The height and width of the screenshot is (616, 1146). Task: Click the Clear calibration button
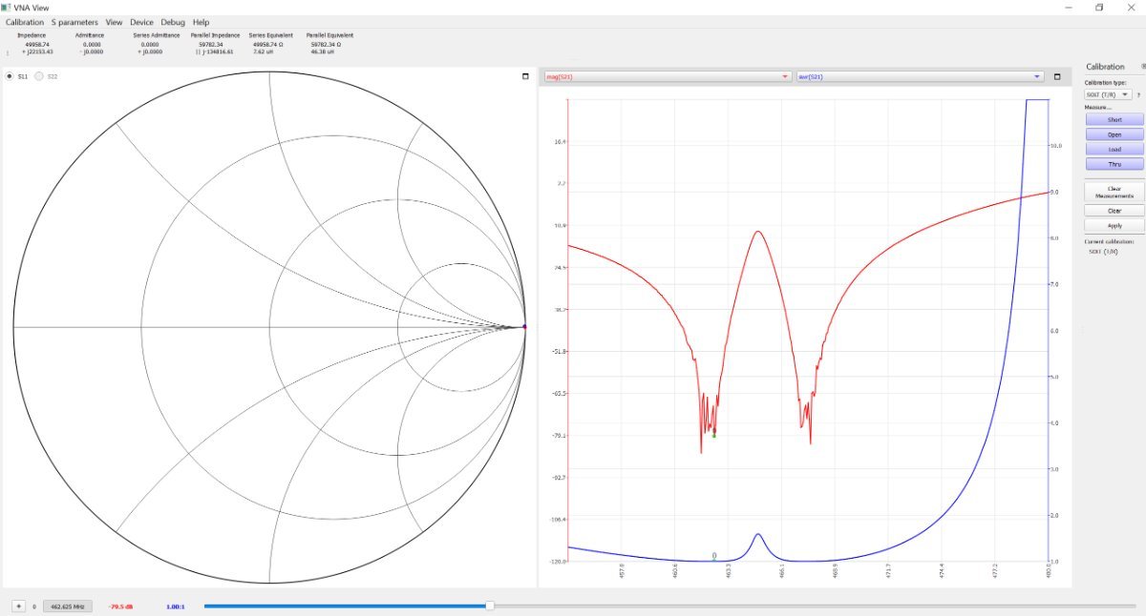click(1114, 211)
